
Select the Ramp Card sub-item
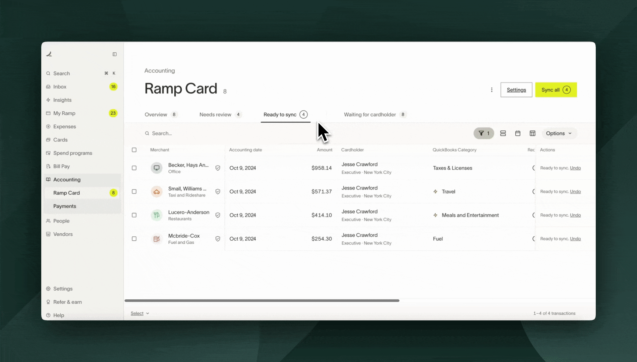tap(82, 193)
